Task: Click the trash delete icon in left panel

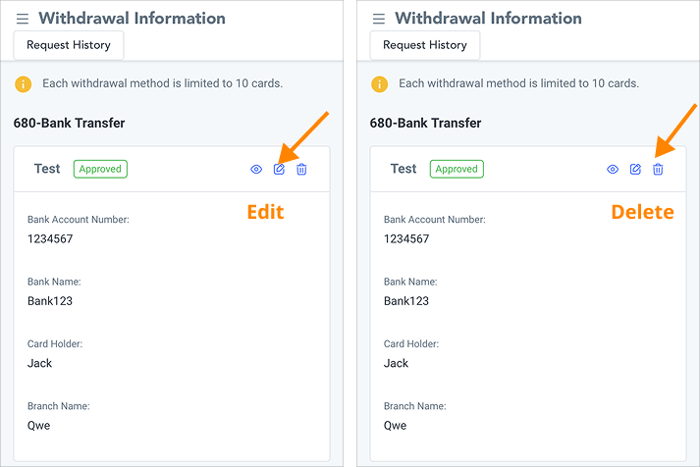Action: coord(301,169)
